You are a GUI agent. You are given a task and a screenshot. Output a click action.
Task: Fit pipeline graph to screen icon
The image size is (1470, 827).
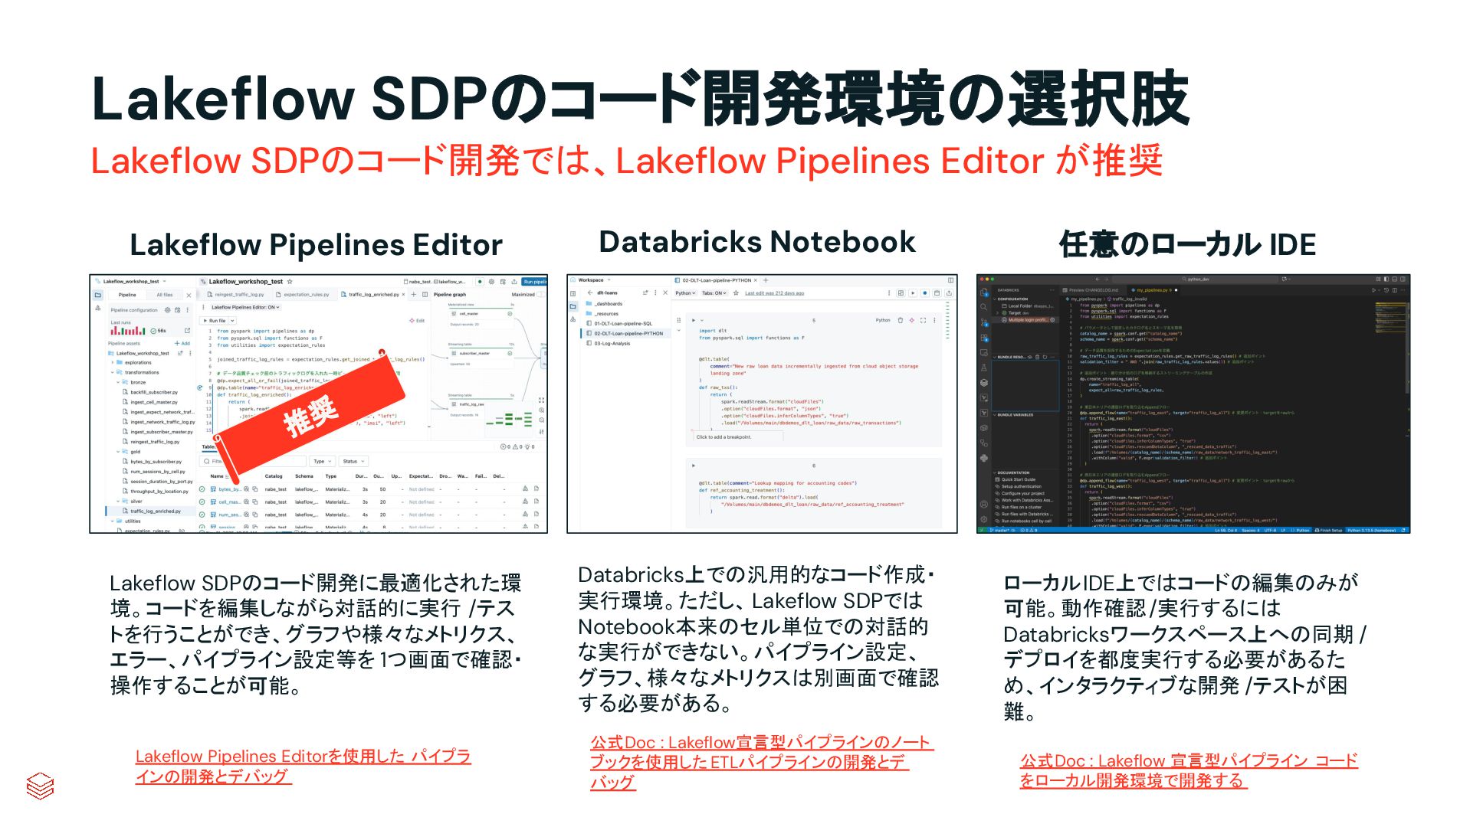coord(542,400)
